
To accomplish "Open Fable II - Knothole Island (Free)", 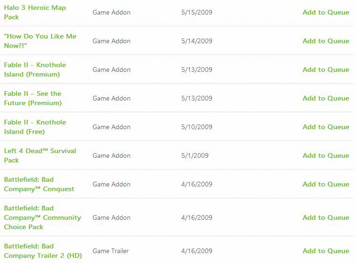I will click(35, 127).
